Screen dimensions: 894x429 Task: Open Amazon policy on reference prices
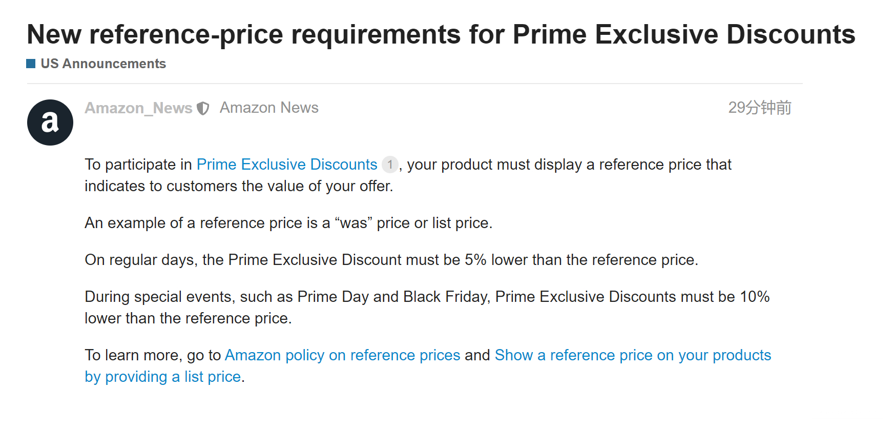click(x=342, y=355)
